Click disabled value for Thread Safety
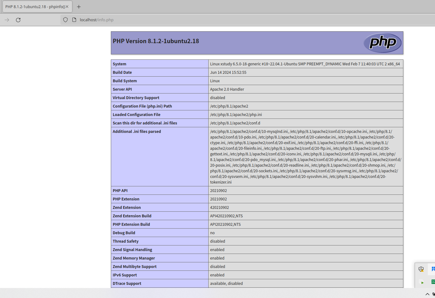This screenshot has height=298, width=435. pos(218,241)
